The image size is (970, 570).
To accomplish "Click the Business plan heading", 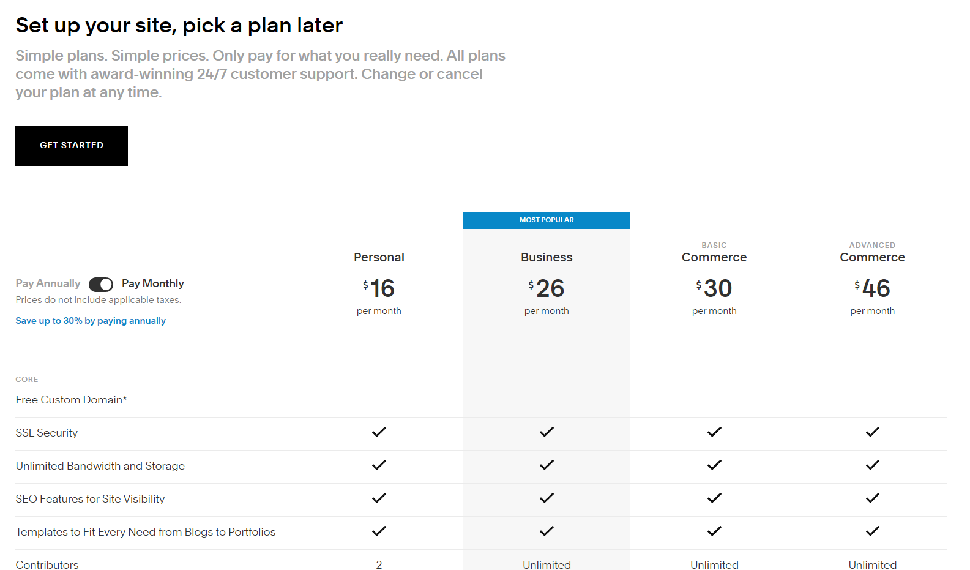I will [547, 257].
